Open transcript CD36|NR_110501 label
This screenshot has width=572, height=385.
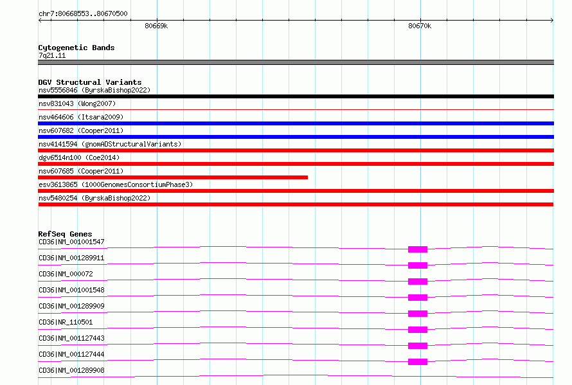click(66, 322)
